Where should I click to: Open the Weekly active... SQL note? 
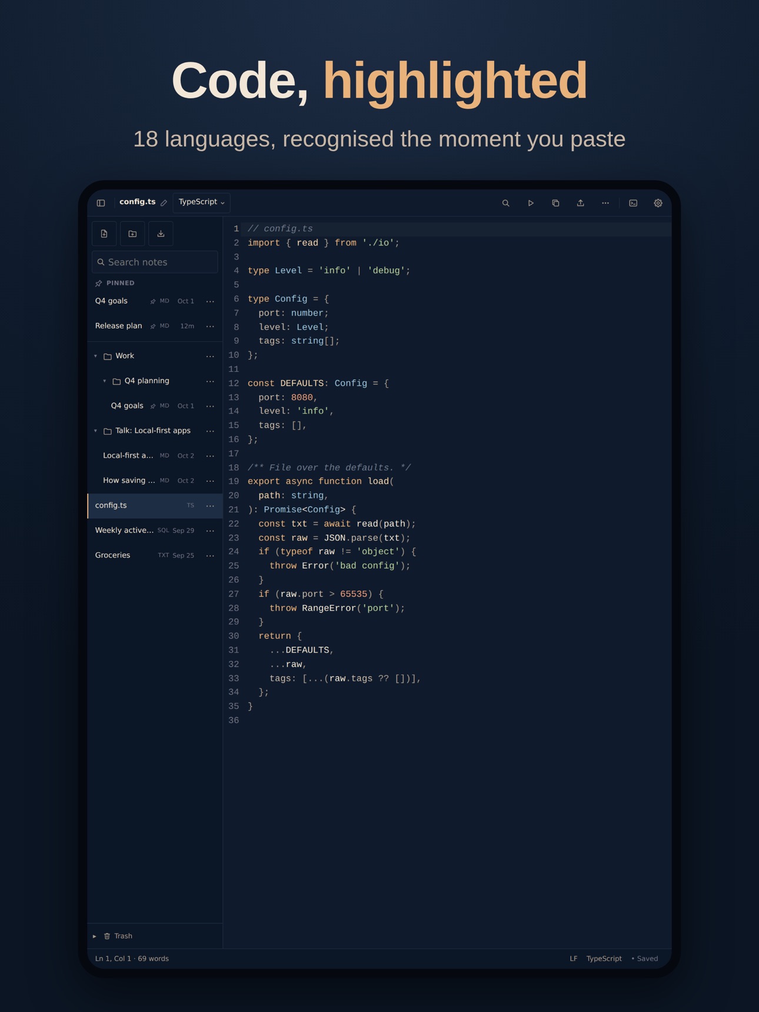point(155,530)
